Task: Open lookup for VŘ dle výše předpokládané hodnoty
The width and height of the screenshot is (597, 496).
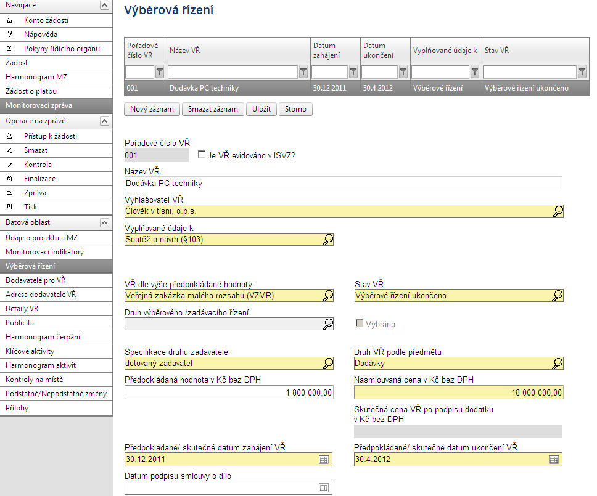Action: 328,296
